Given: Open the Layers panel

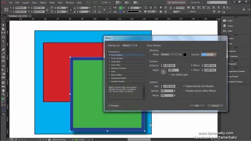Looking at the screenshot, I should pyautogui.click(x=228, y=26).
